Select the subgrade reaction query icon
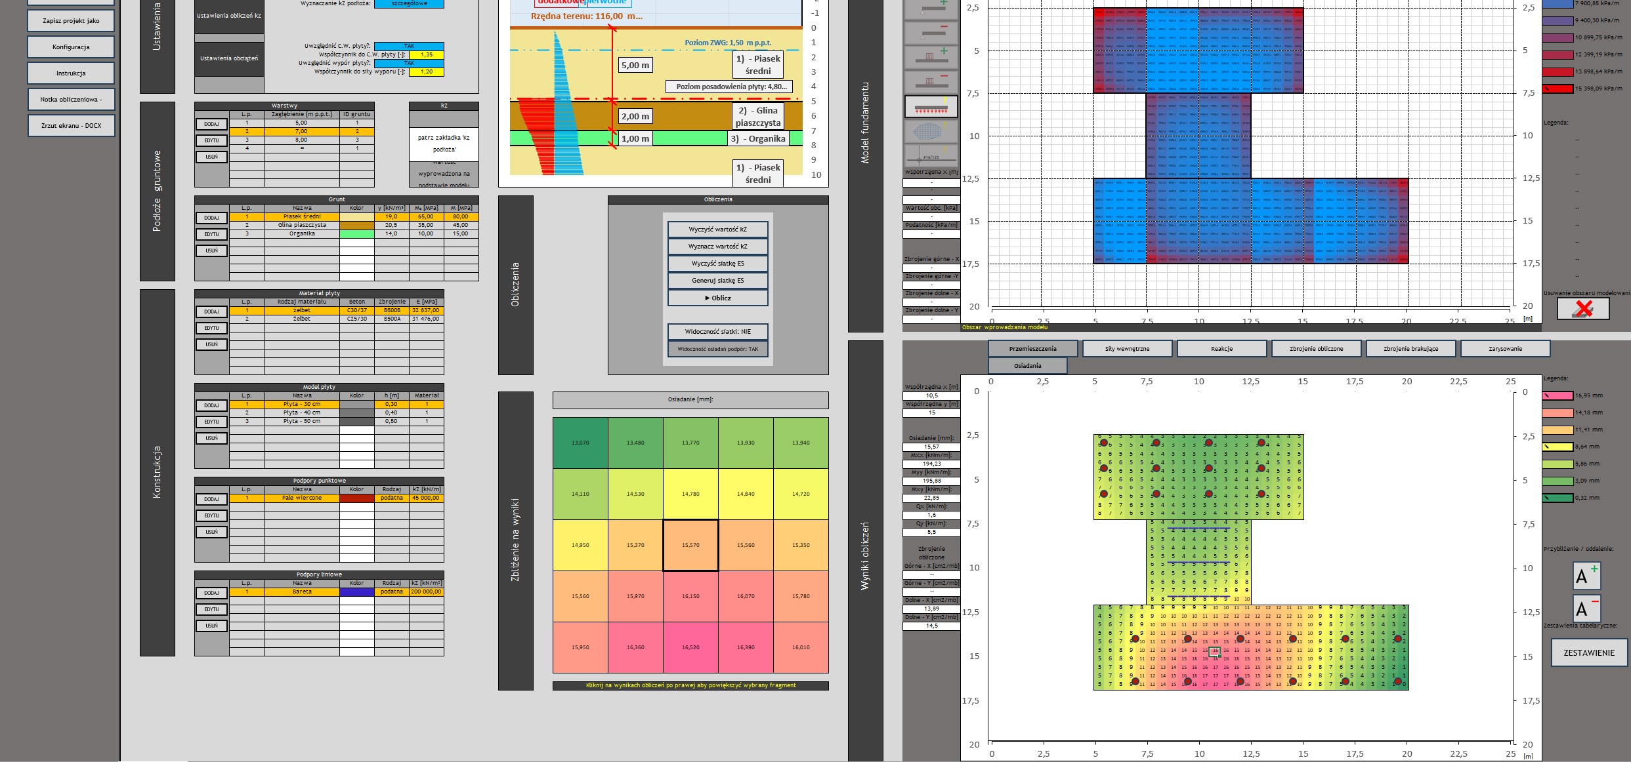The height and width of the screenshot is (762, 1631). tap(930, 106)
